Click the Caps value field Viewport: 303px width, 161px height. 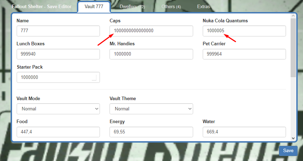(151, 31)
